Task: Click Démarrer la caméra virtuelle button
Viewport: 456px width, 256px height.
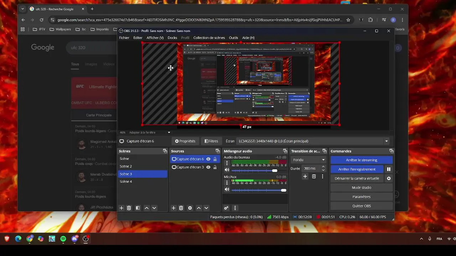Action: [x=357, y=178]
